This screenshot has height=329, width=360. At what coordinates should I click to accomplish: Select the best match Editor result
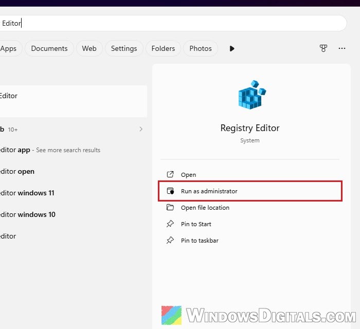point(73,101)
